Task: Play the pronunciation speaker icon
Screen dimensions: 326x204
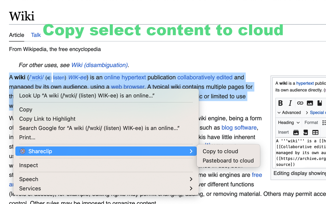Action: (x=49, y=78)
